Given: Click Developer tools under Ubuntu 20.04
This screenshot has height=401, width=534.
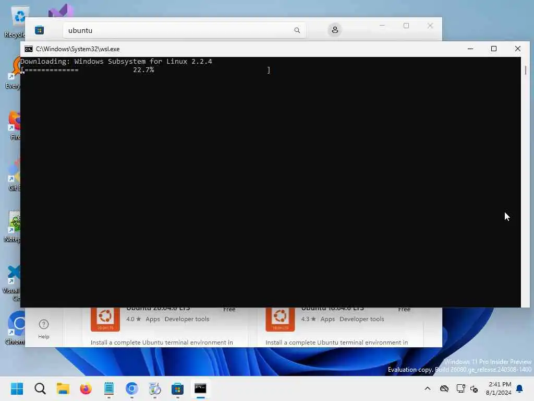Looking at the screenshot, I should (x=187, y=319).
